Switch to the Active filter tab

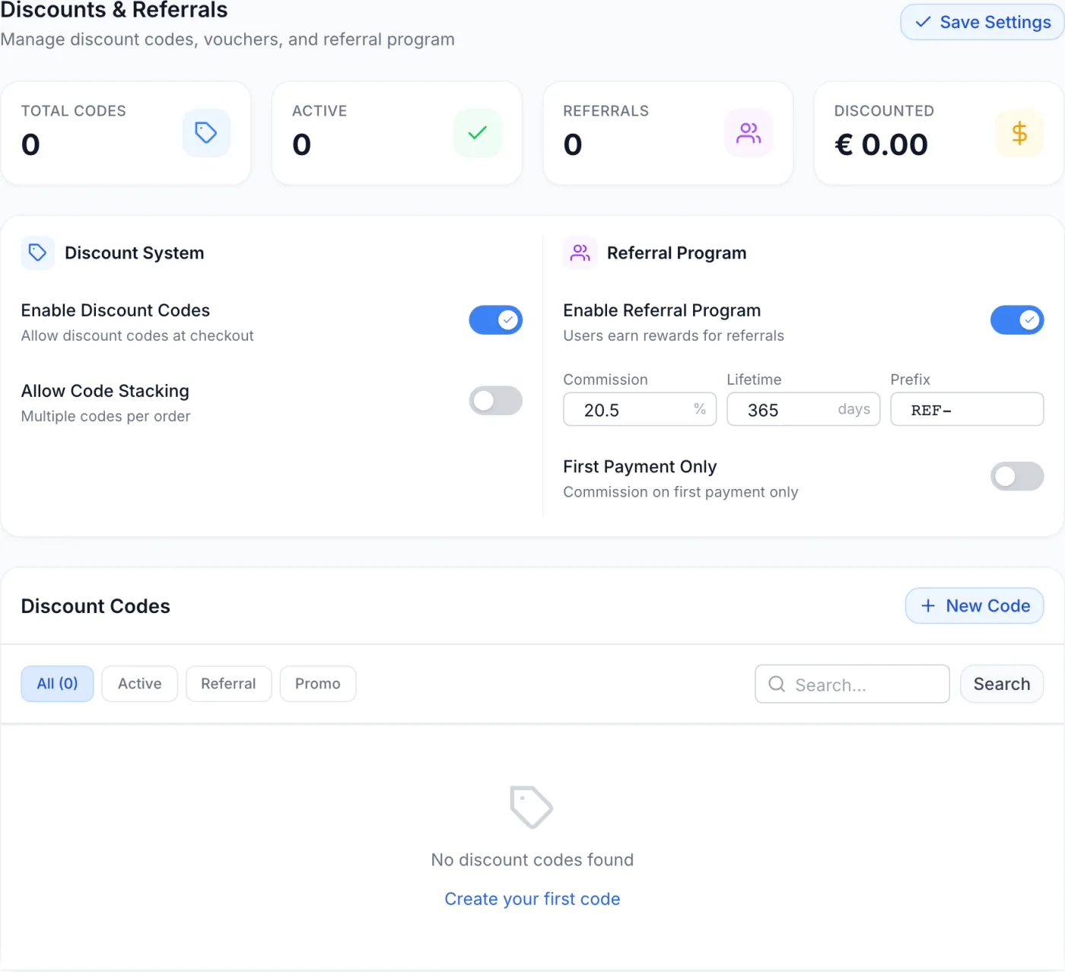(140, 684)
